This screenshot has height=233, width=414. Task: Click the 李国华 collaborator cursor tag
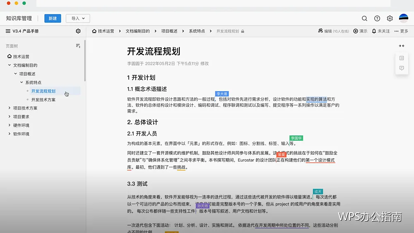tap(296, 138)
